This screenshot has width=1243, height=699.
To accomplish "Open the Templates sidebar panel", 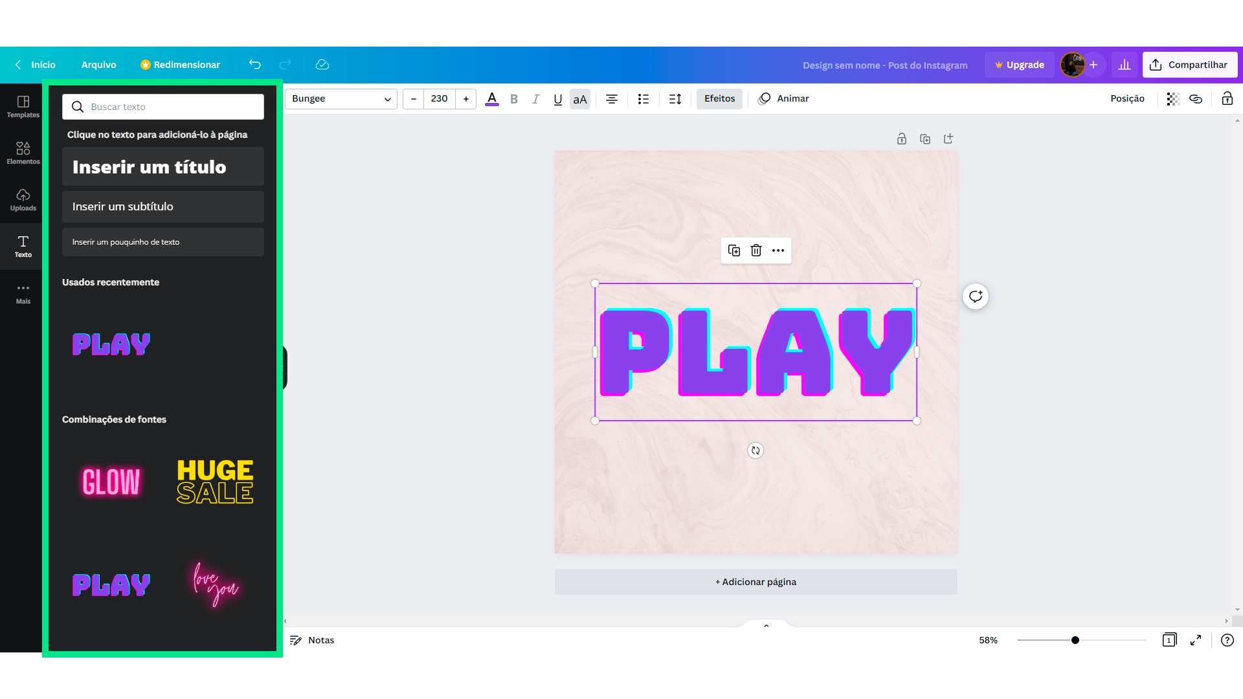I will pos(23,106).
